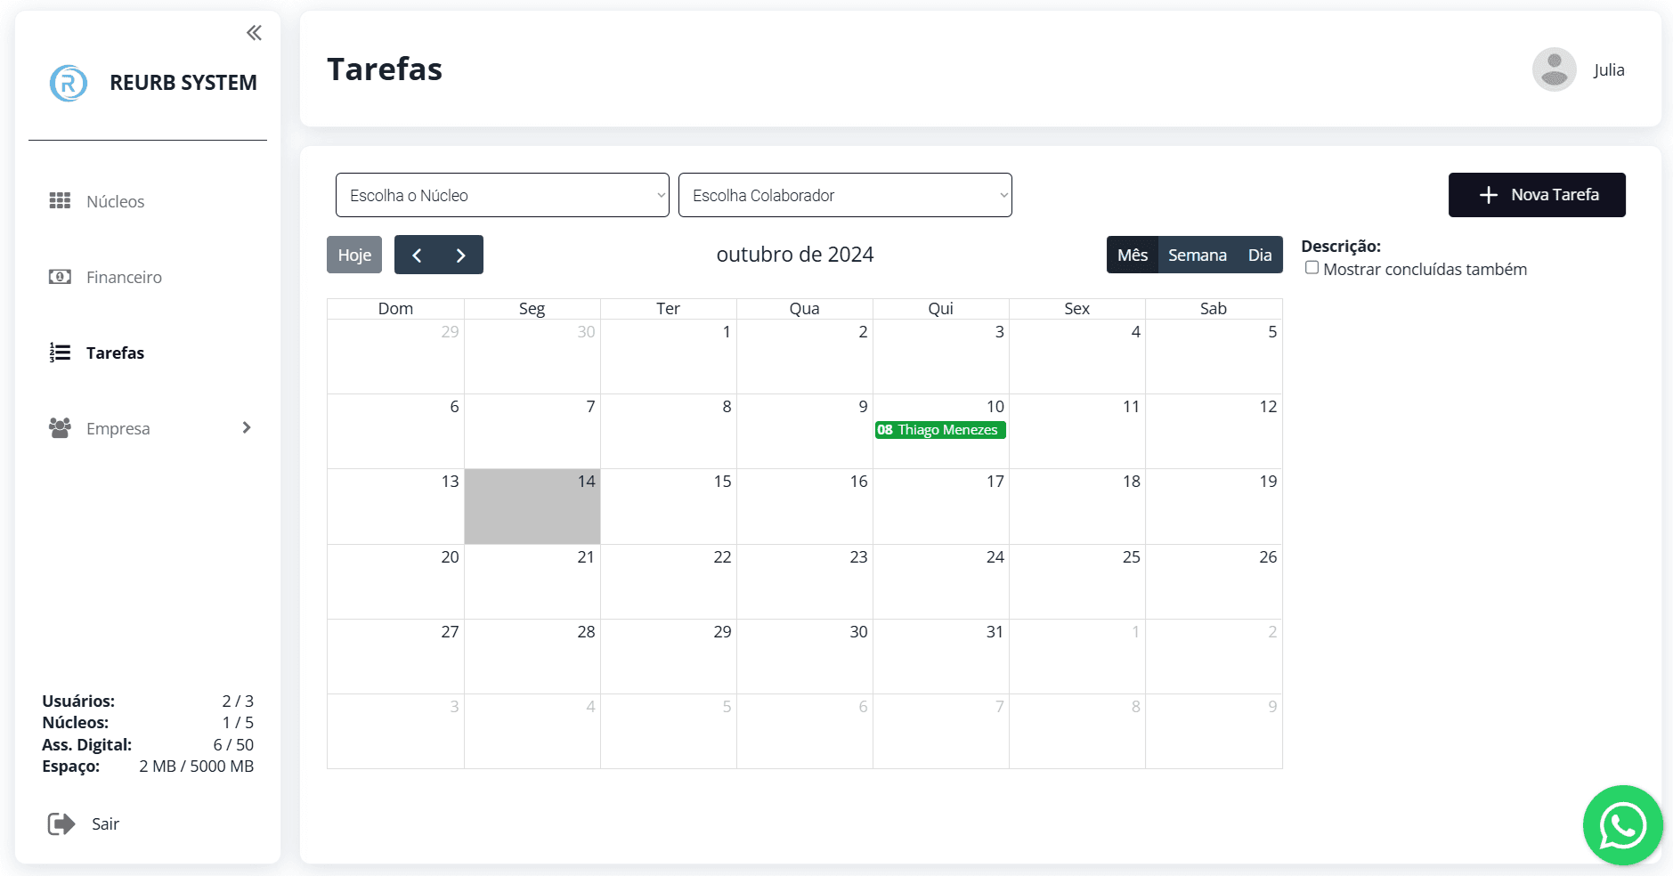
Task: Switch calendar to Dia view
Action: click(x=1260, y=255)
